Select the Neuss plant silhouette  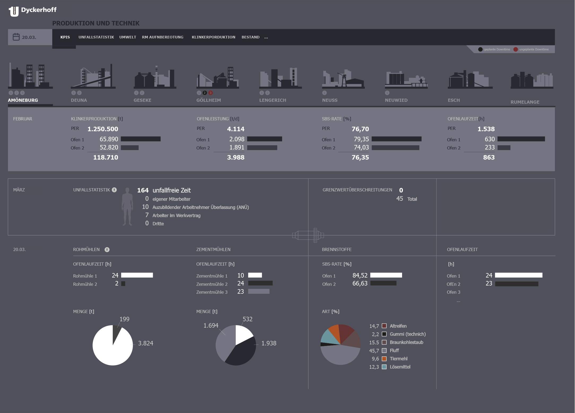click(343, 78)
